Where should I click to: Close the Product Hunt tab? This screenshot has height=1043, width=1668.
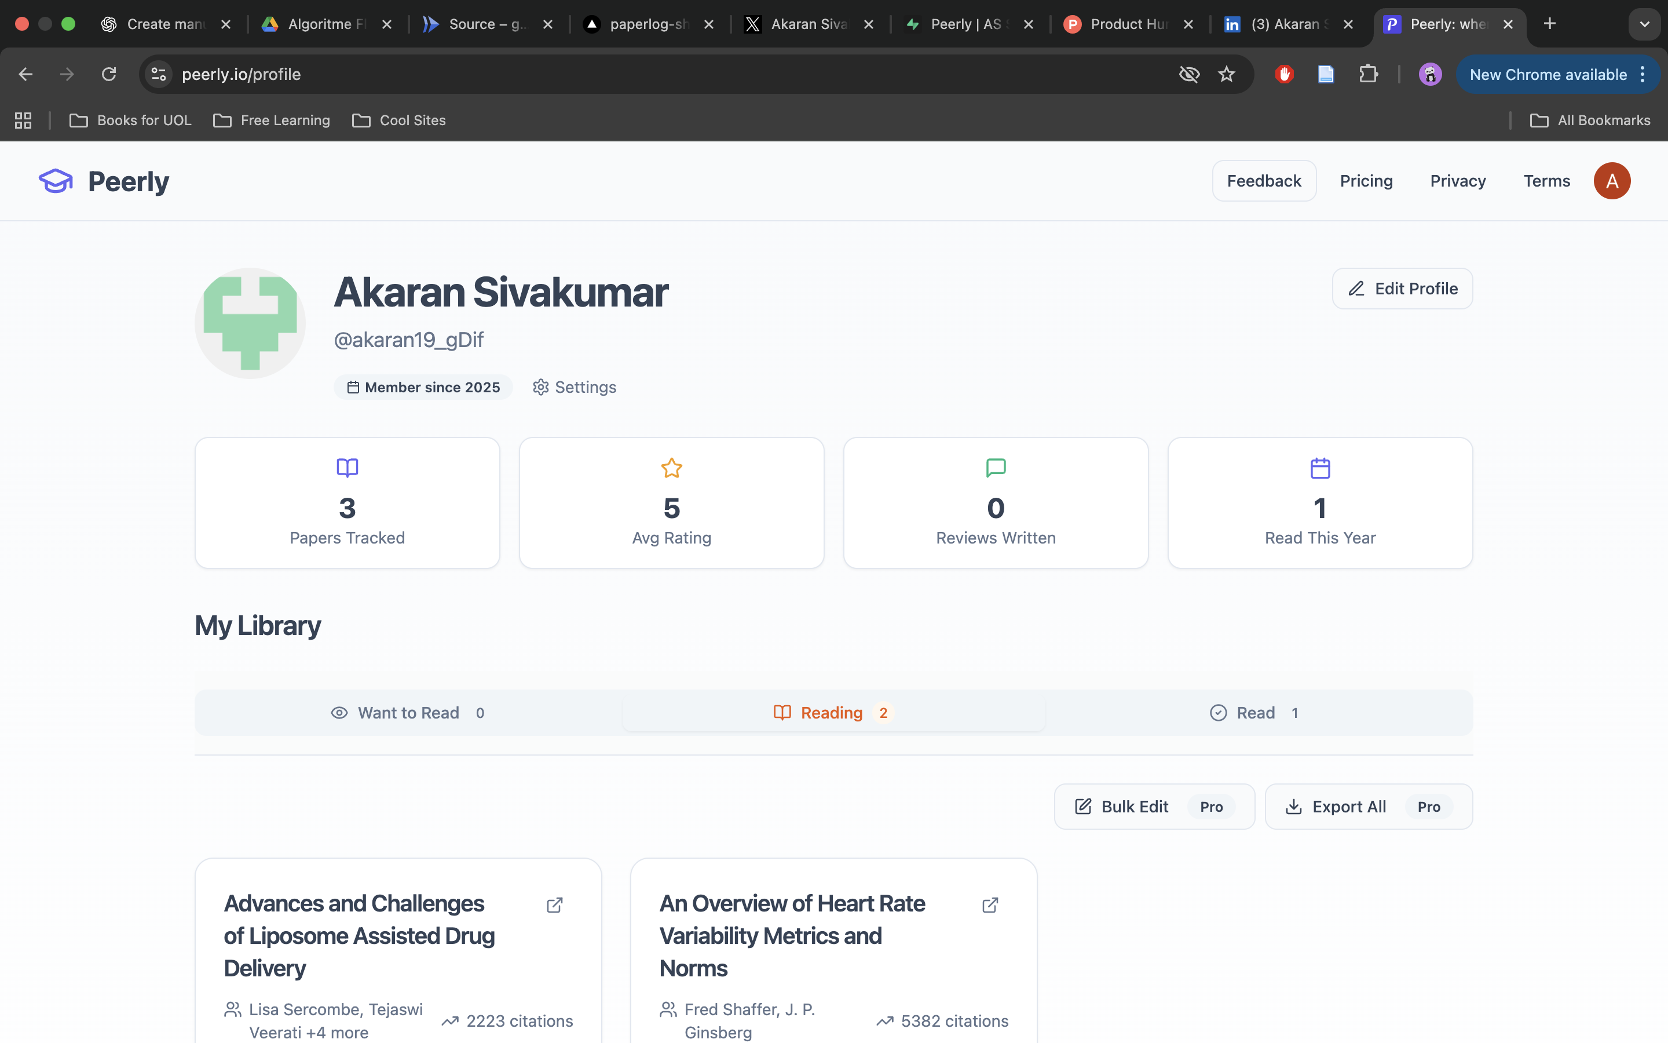pos(1188,24)
